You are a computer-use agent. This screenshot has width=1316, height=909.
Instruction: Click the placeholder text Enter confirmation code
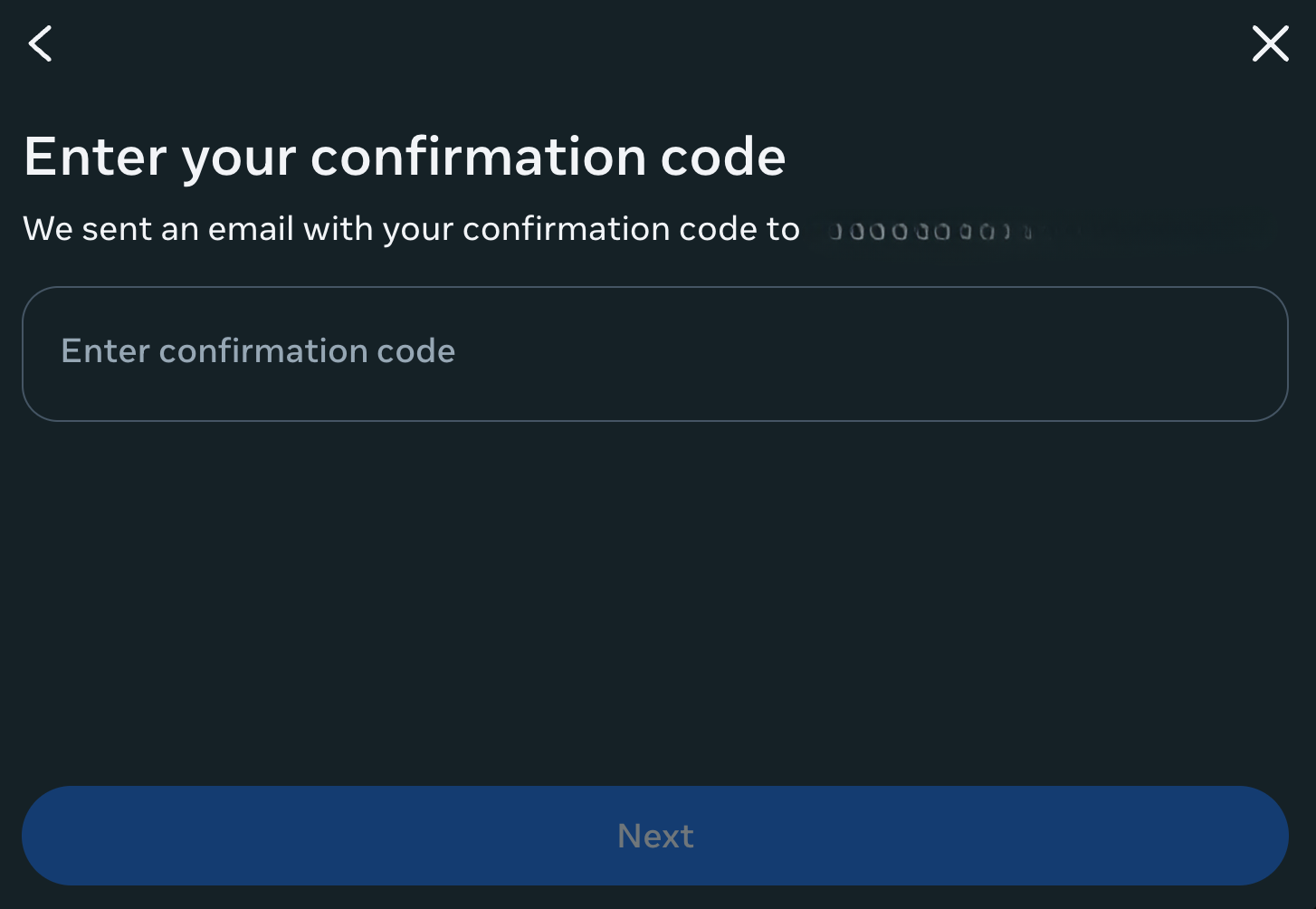pyautogui.click(x=258, y=351)
